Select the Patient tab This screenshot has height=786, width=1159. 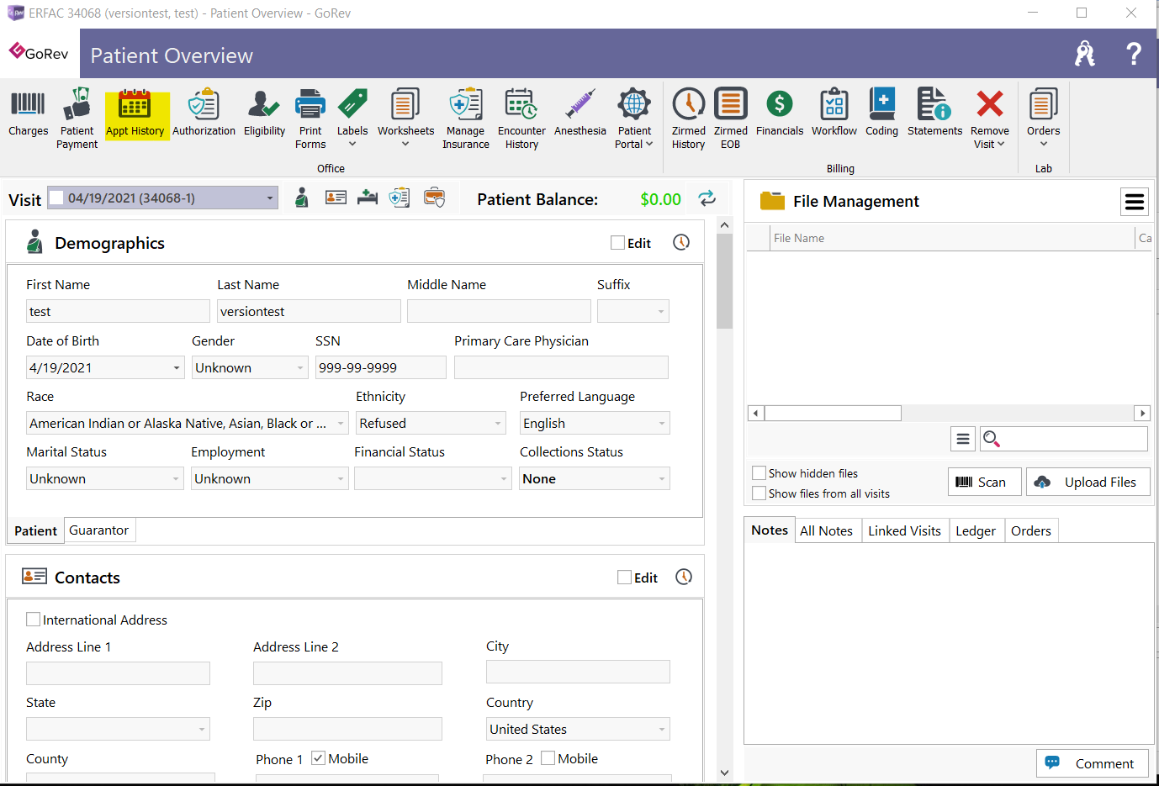click(x=35, y=530)
